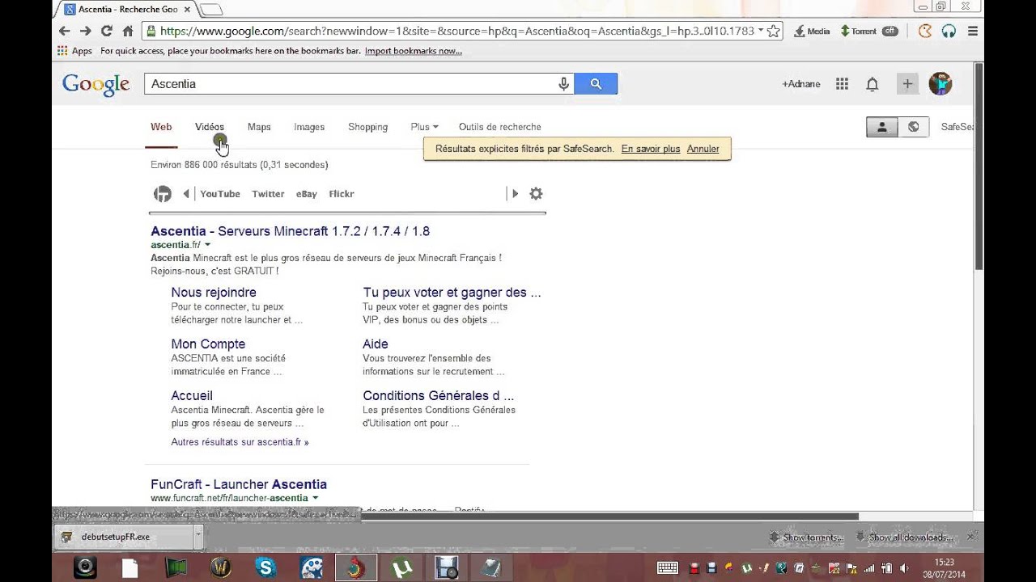The image size is (1036, 582).
Task: Search YouTube from the quick-search bar
Action: (x=220, y=194)
